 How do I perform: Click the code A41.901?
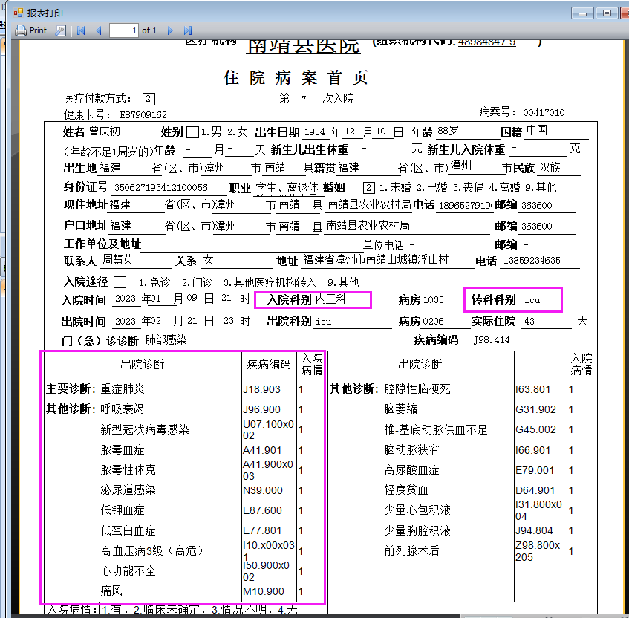coord(262,451)
